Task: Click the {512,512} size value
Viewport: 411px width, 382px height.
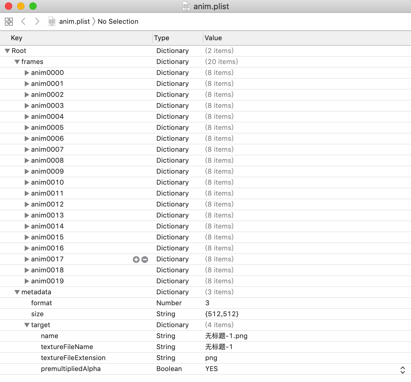Action: 222,314
